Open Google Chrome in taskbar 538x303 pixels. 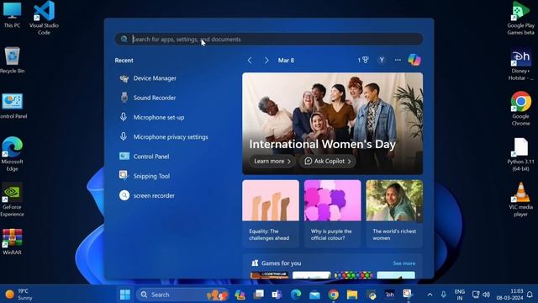point(333,295)
